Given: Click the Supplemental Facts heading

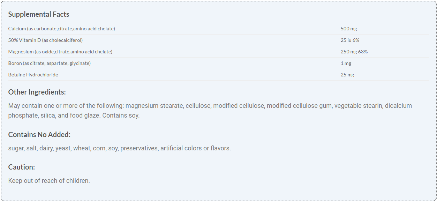Looking at the screenshot, I should tap(39, 14).
